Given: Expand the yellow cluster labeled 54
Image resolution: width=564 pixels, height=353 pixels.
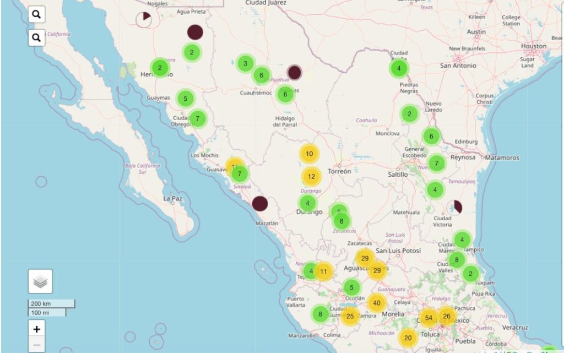Looking at the screenshot, I should point(429,318).
